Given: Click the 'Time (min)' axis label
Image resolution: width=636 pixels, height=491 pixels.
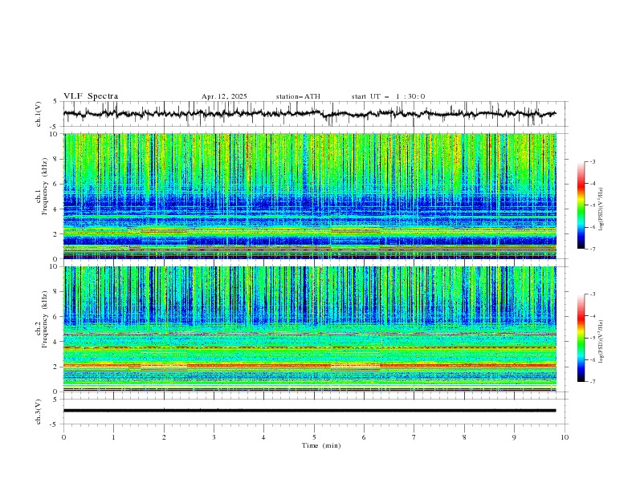Looking at the screenshot, I should tap(321, 445).
